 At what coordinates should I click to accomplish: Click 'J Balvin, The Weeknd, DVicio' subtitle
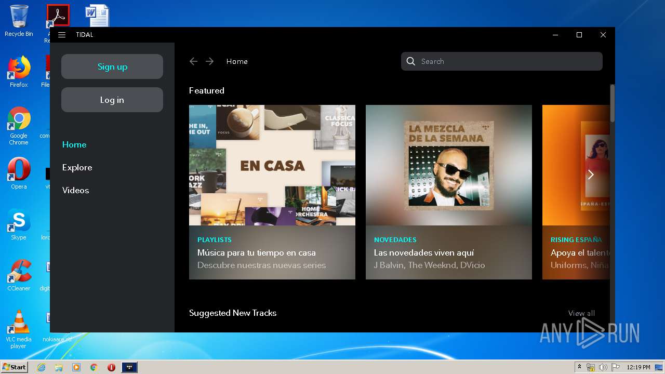click(x=430, y=265)
